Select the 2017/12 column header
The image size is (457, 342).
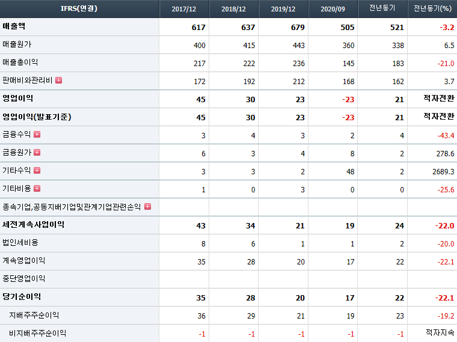(184, 9)
